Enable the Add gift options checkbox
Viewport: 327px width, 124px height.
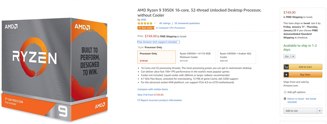[x=285, y=92]
